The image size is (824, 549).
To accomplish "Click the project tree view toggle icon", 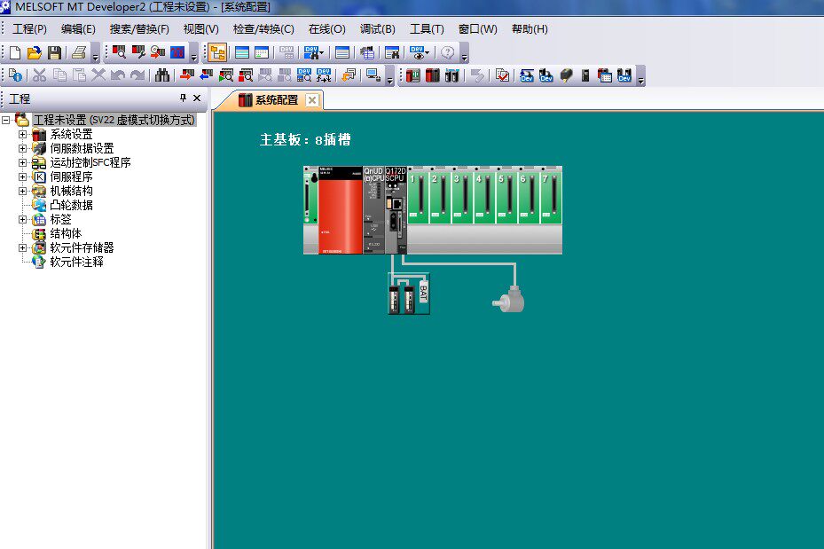I will (x=217, y=52).
